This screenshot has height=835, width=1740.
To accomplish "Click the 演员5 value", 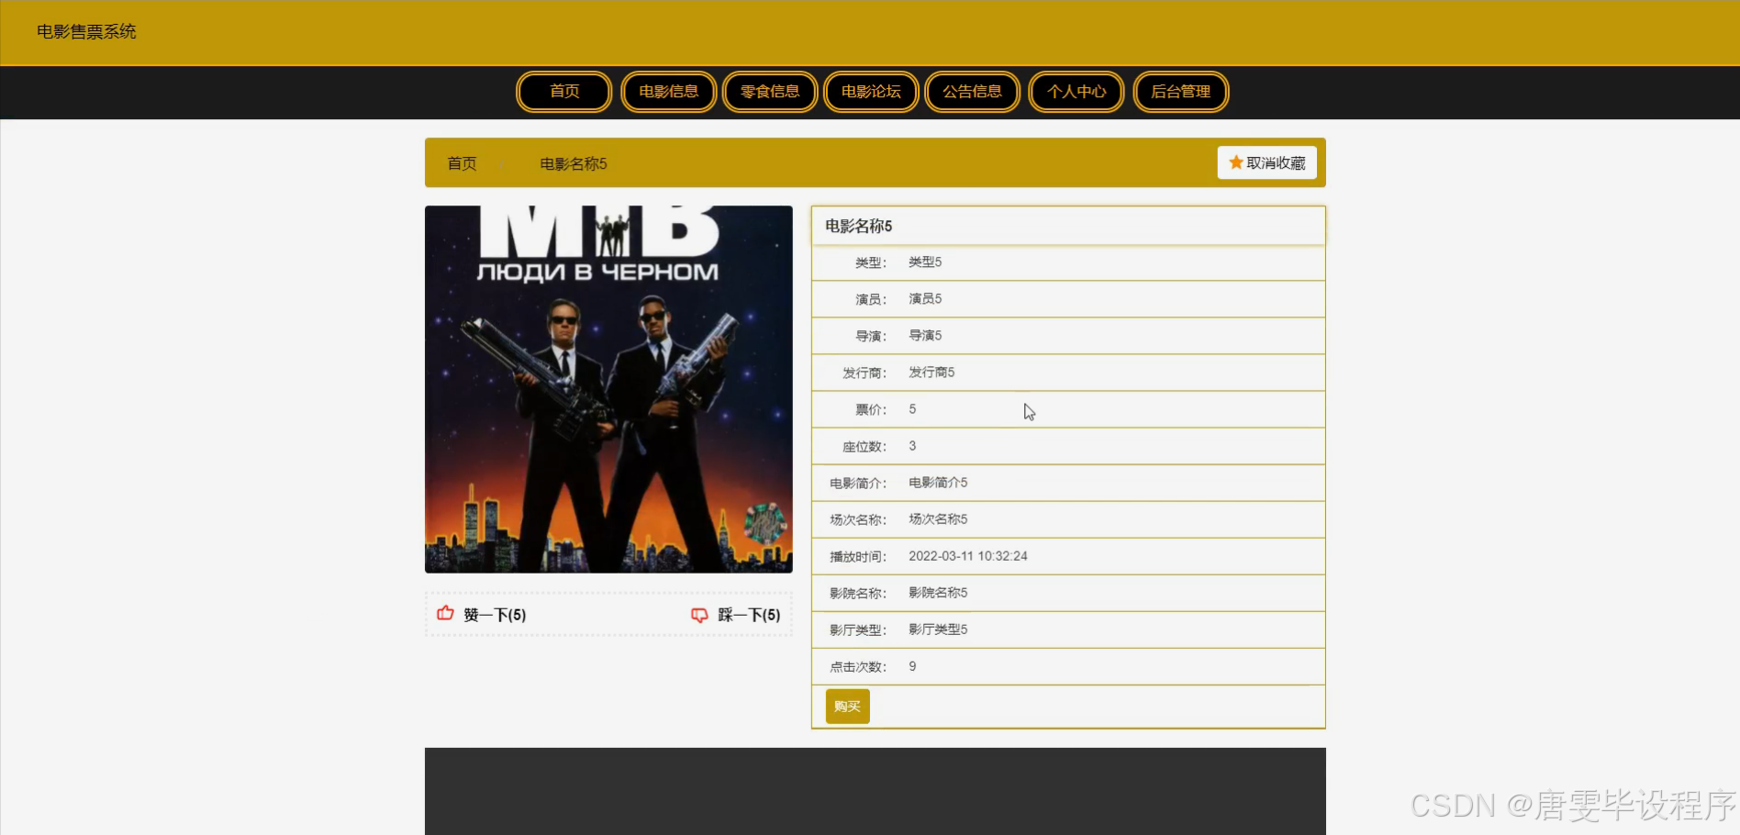I will 925,298.
